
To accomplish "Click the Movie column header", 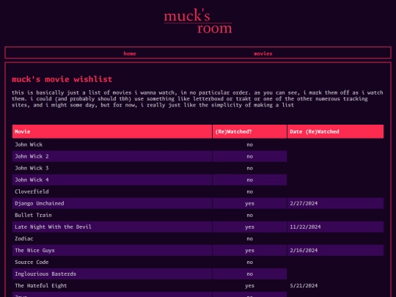I will pos(112,131).
